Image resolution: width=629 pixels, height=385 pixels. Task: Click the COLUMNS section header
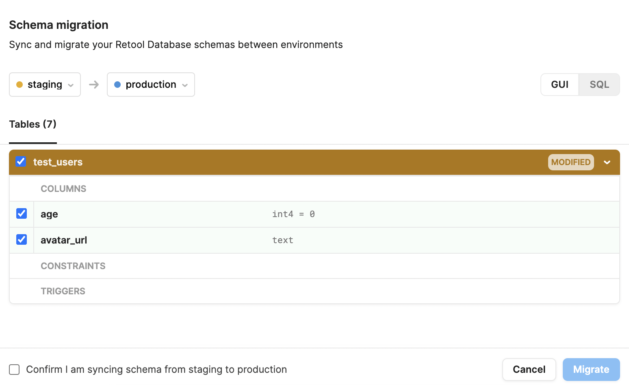[x=63, y=189]
